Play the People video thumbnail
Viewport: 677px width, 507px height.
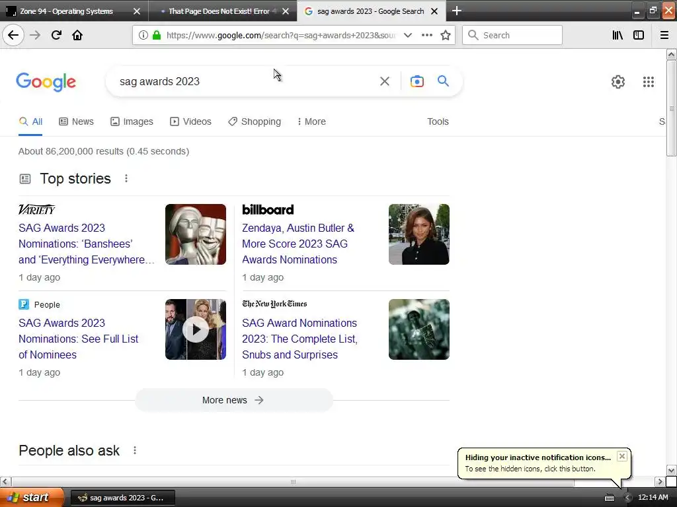click(x=196, y=329)
